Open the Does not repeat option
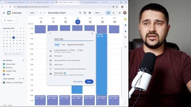This screenshot has height=107, width=191. tap(66, 52)
